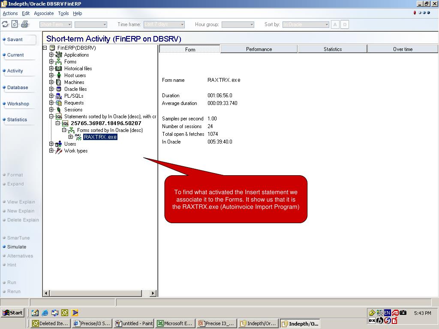Switch to the Performance tab

click(259, 49)
